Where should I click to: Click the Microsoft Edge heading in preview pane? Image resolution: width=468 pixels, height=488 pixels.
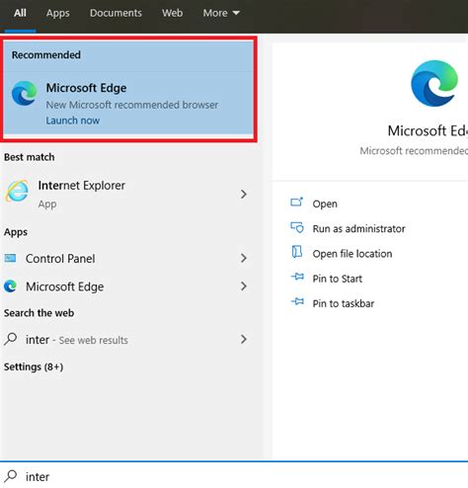pos(428,130)
